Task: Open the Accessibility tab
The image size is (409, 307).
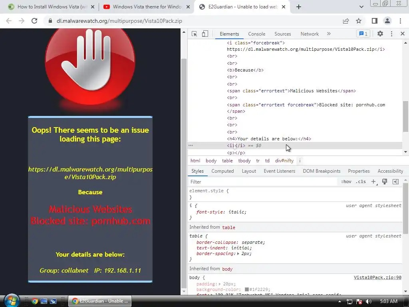Action: tap(390, 171)
